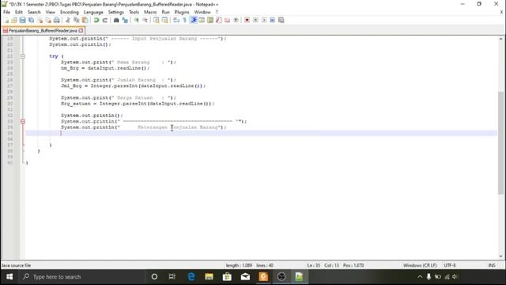The width and height of the screenshot is (506, 285).
Task: Redo the edit via toolbar arrow
Action: click(104, 20)
